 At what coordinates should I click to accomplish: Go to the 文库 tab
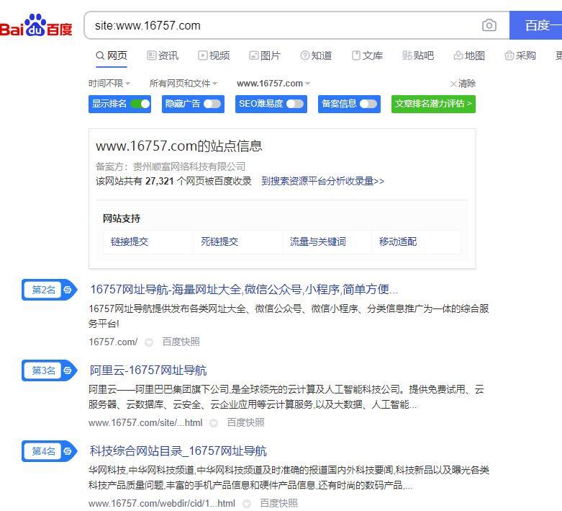(368, 55)
